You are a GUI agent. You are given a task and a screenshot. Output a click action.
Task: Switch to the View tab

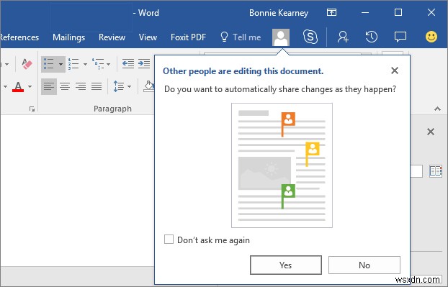[148, 37]
